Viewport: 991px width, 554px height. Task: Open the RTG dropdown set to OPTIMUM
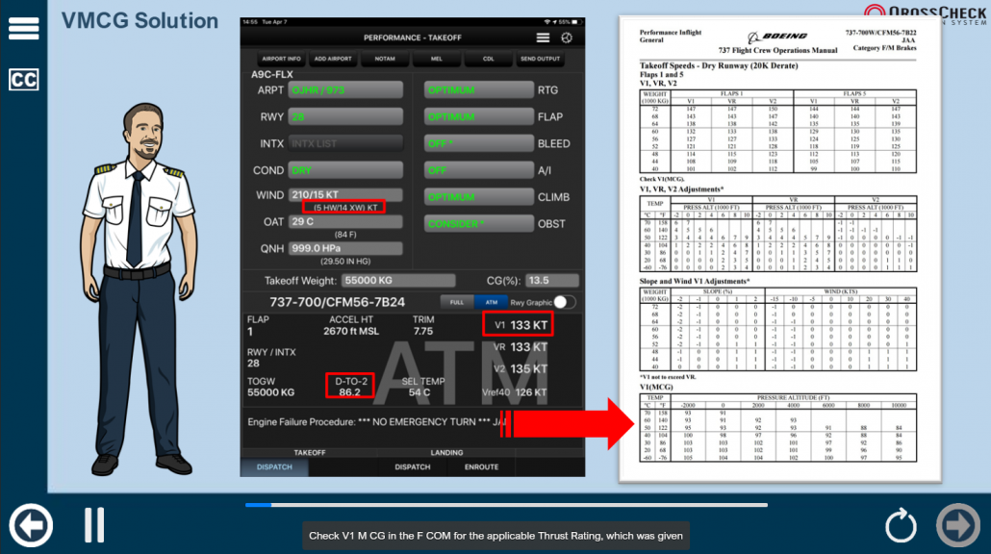(478, 90)
